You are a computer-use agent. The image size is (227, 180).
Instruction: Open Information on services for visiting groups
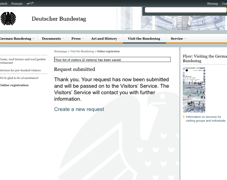pyautogui.click(x=206, y=119)
